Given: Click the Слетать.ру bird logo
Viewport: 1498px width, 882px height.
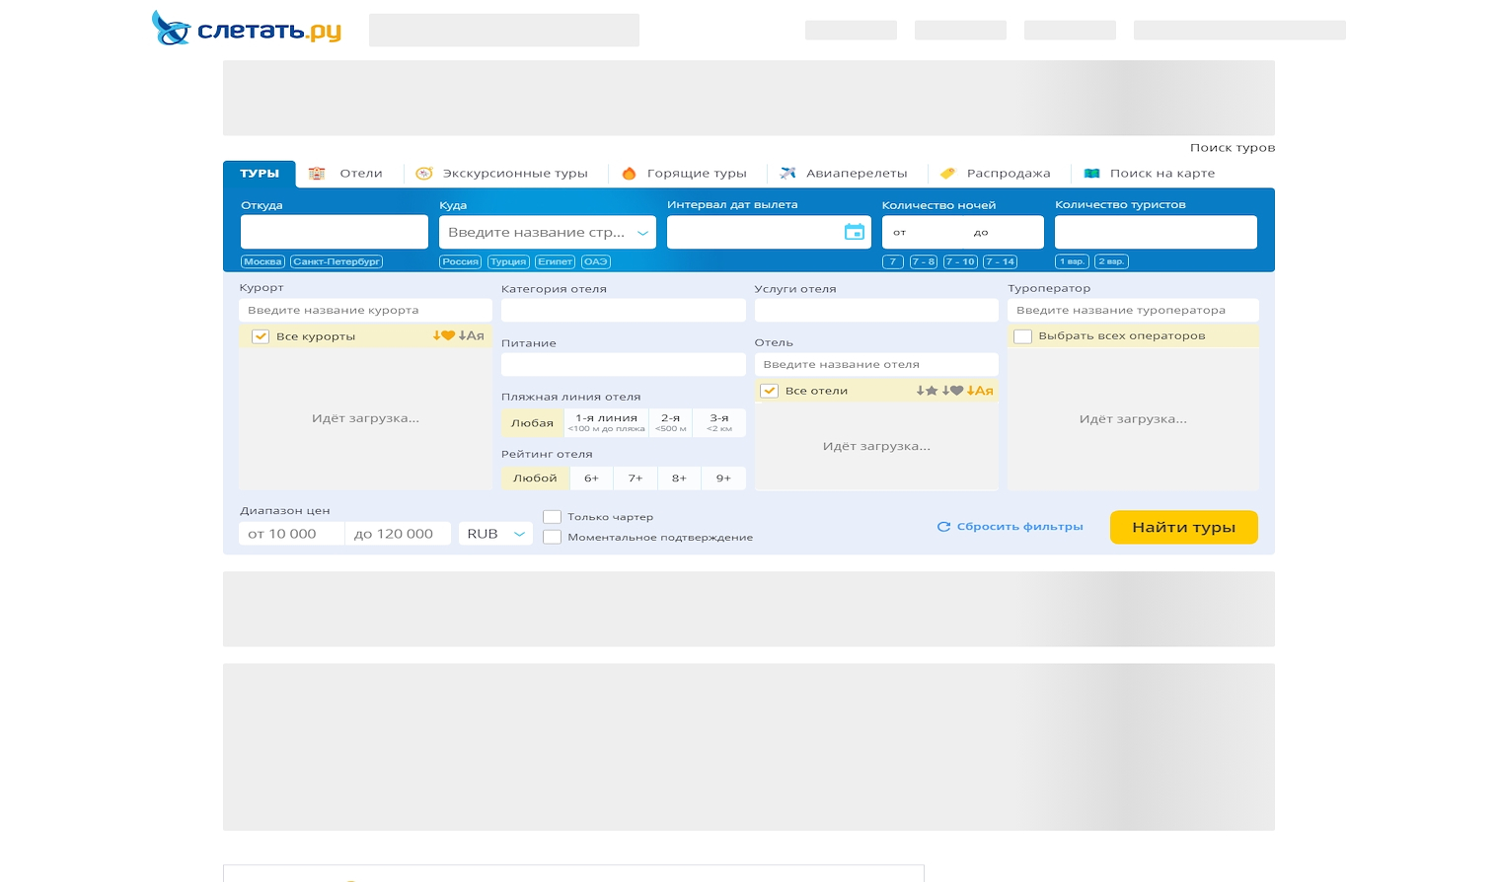Looking at the screenshot, I should (x=170, y=28).
